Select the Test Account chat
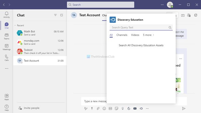 [40, 61]
